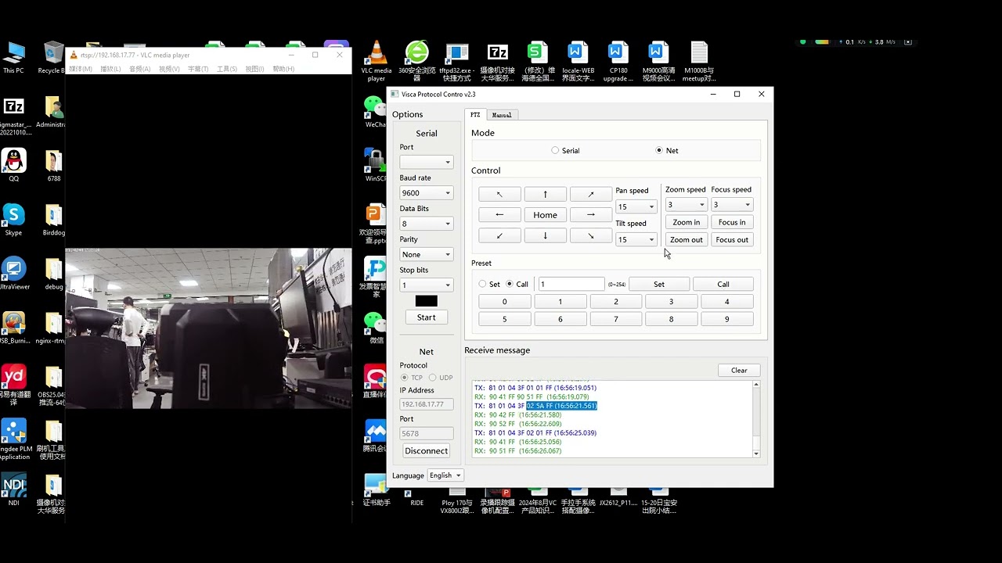Open Parity None dropdown
The image size is (1002, 563).
tap(426, 254)
